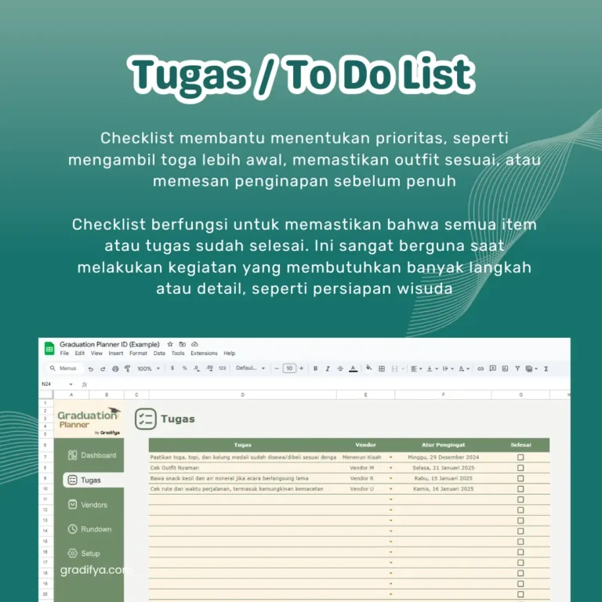
Task: Open the font family Default dropdown
Action: point(251,368)
